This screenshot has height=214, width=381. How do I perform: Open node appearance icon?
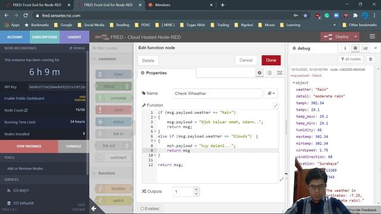coord(280,73)
